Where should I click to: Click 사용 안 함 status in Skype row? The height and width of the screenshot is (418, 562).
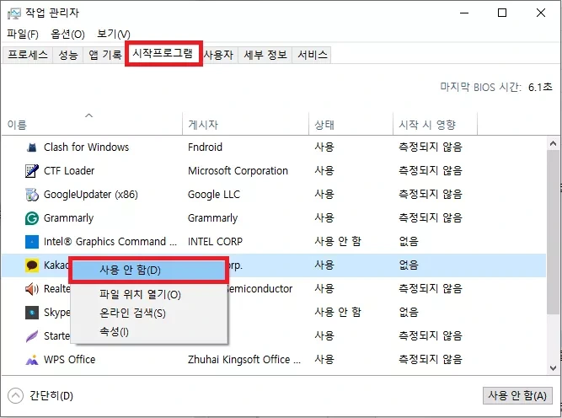(x=338, y=313)
